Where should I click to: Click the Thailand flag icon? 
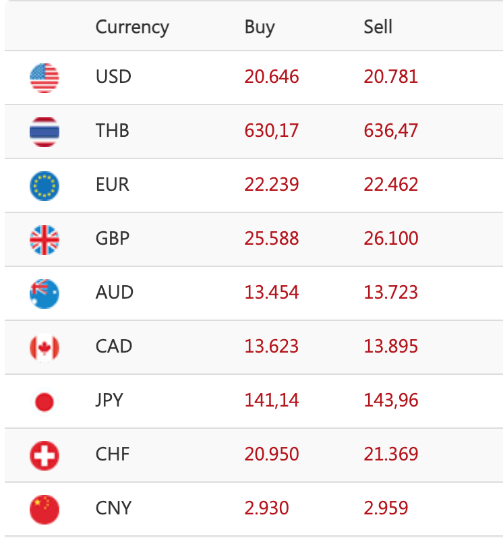click(x=45, y=131)
